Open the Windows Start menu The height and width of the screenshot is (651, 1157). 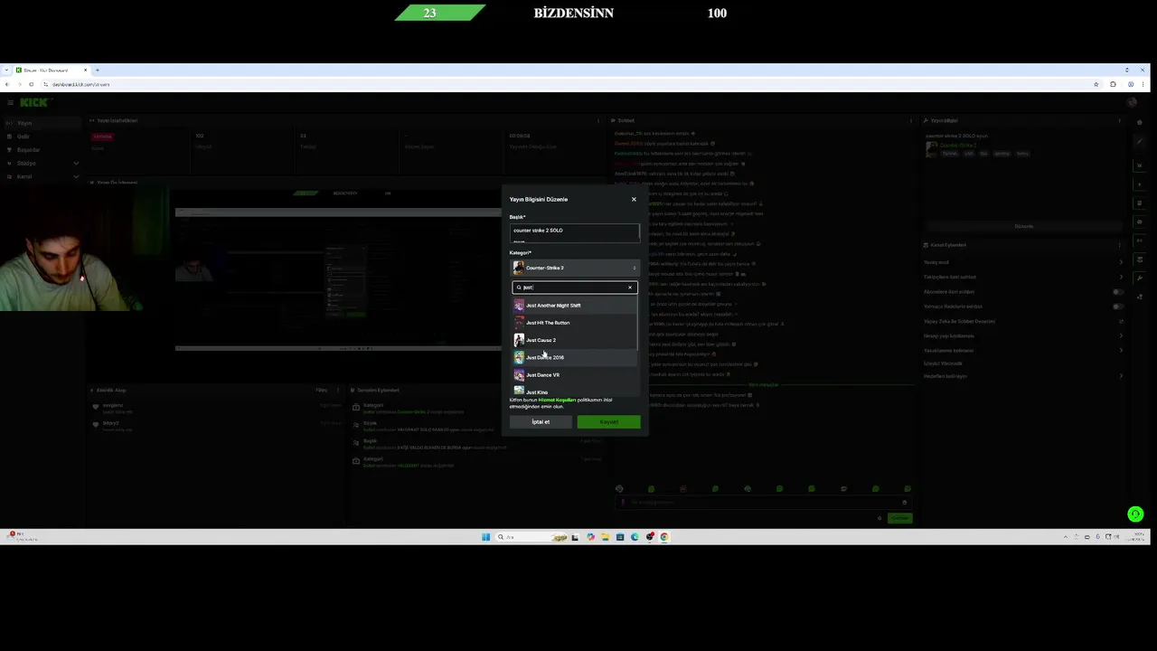(485, 537)
